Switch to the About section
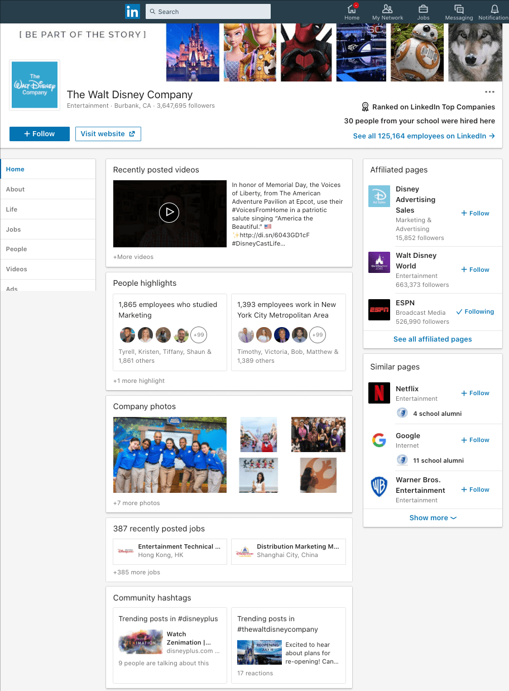This screenshot has width=509, height=691. click(15, 189)
